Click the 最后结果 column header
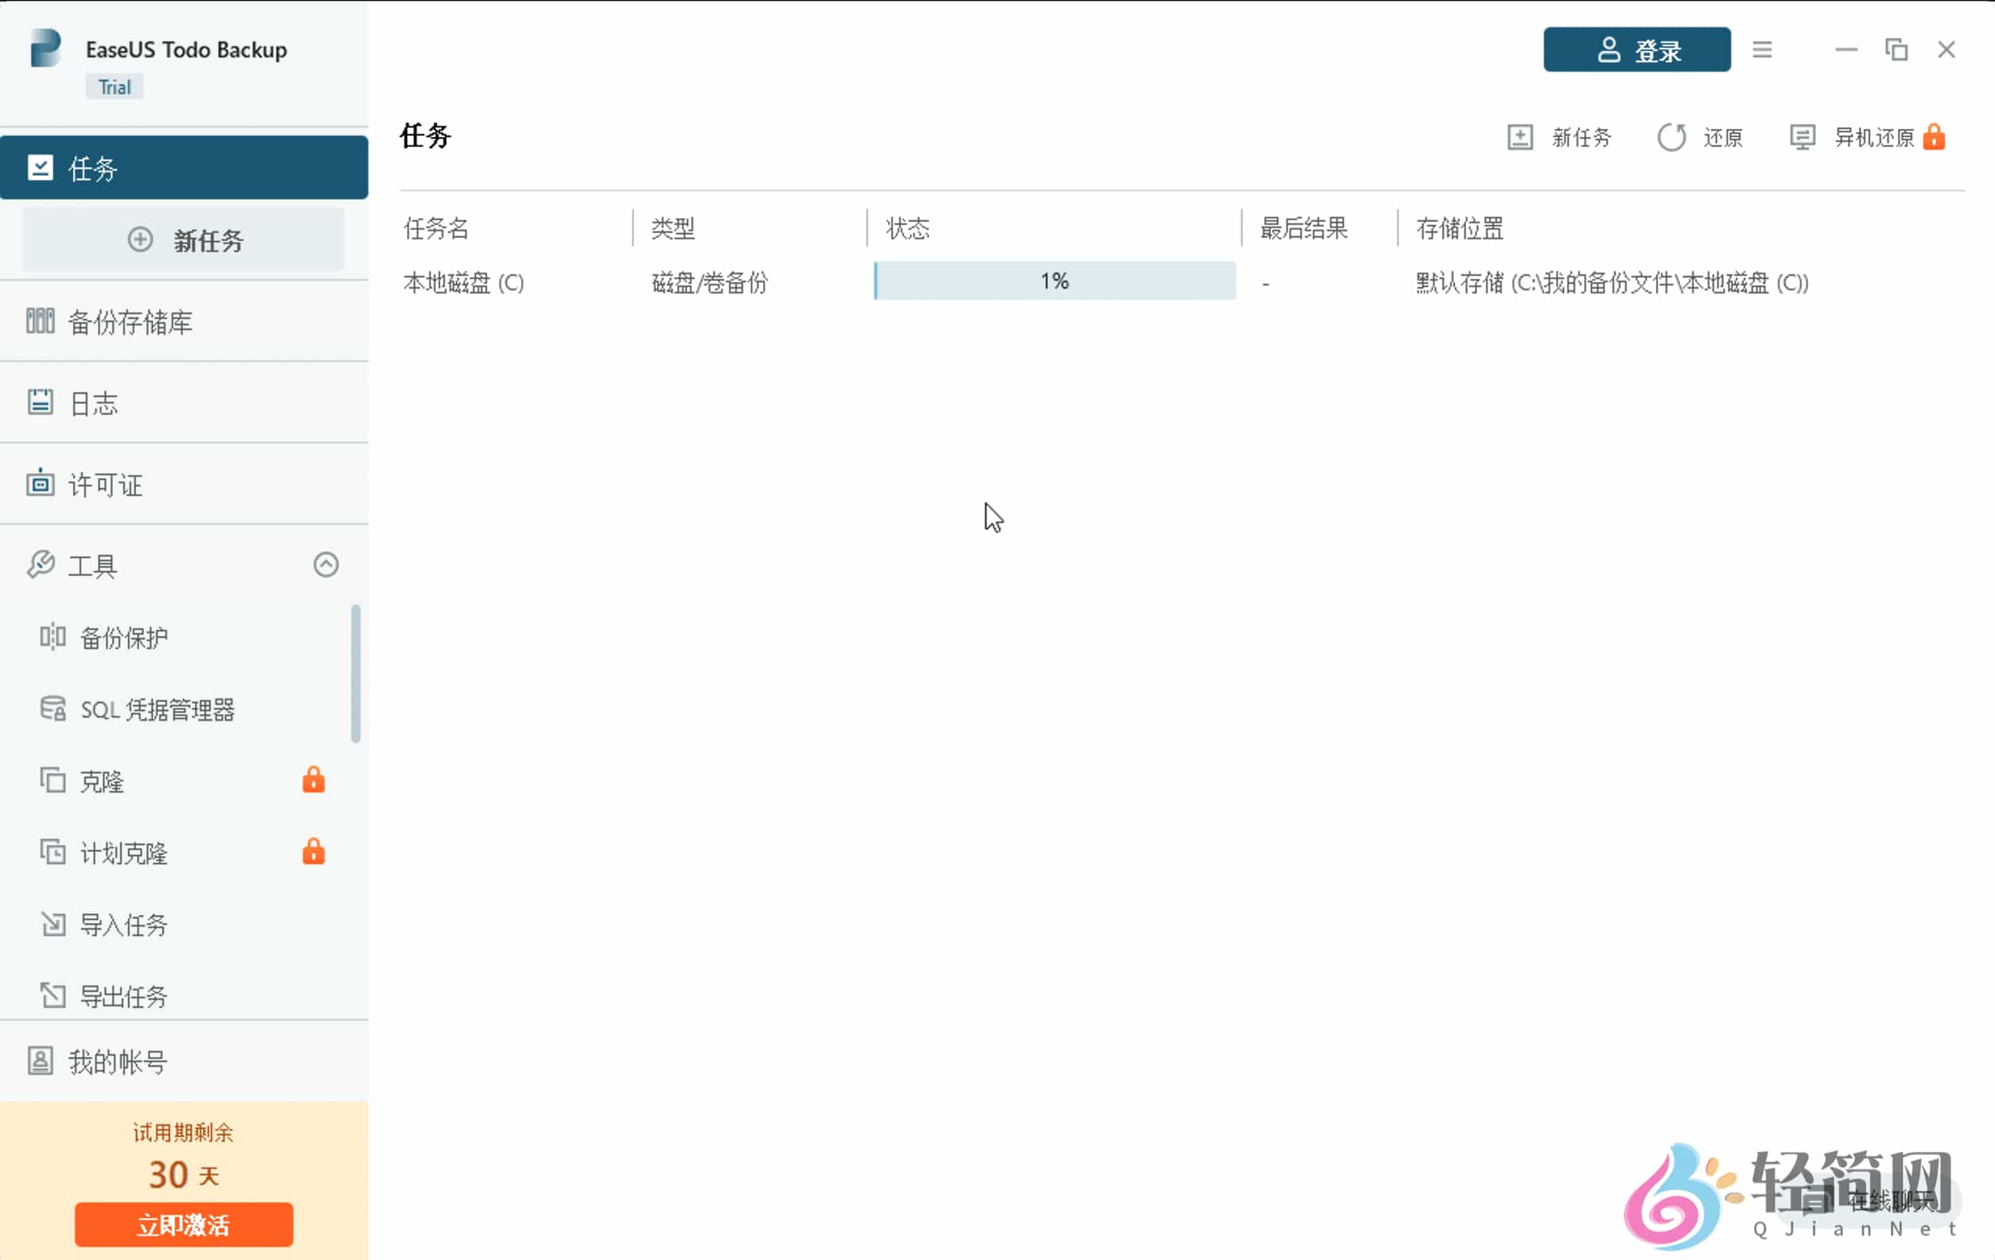The height and width of the screenshot is (1260, 1995). 1304,227
